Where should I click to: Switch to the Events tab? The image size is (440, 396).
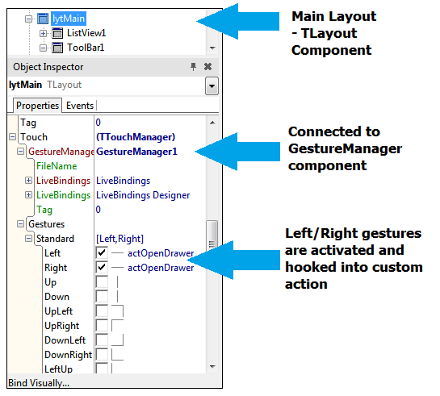pos(80,106)
